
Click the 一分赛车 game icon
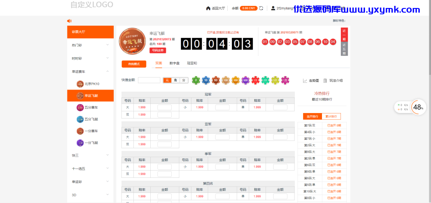click(x=80, y=131)
